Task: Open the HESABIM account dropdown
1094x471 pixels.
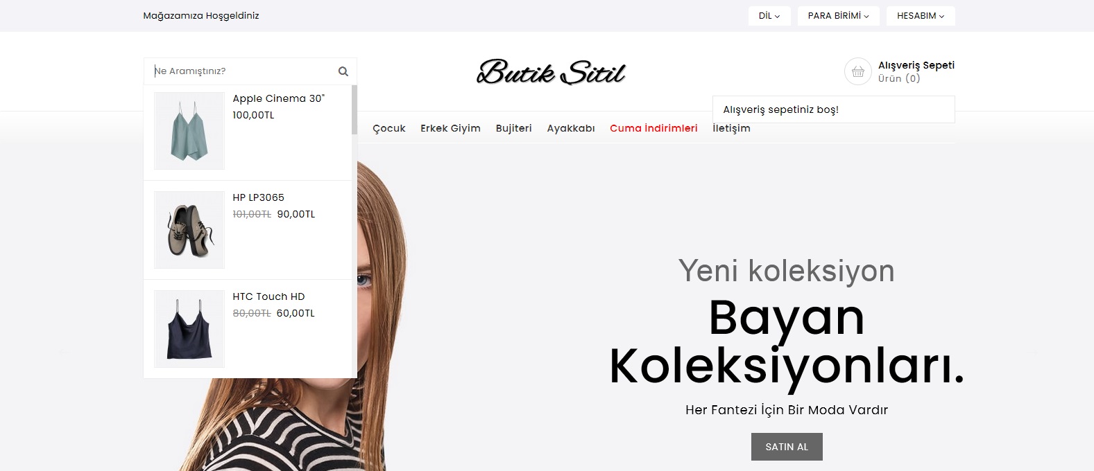Action: tap(921, 16)
